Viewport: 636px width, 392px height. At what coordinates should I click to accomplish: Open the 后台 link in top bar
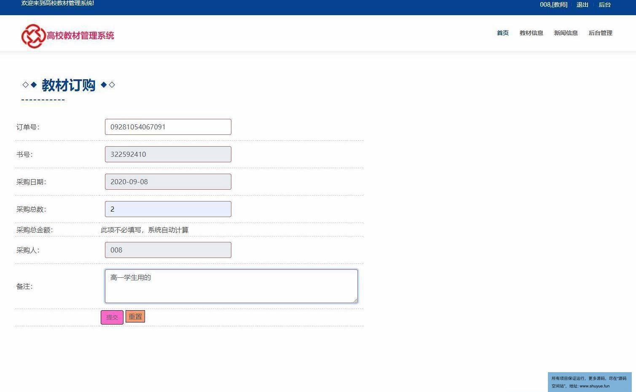click(x=604, y=5)
